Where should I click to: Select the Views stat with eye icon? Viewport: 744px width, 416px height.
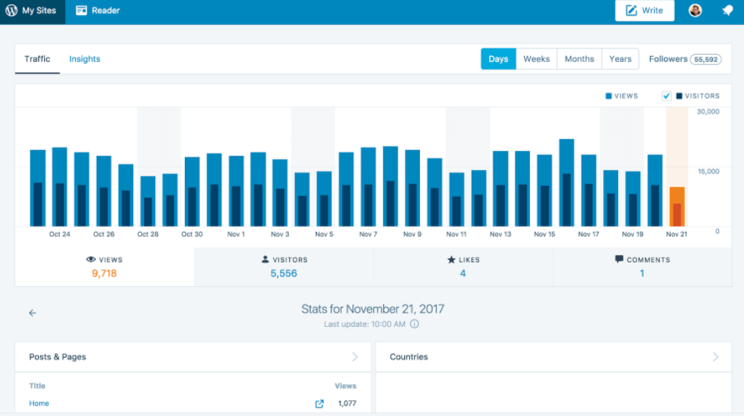tap(104, 267)
